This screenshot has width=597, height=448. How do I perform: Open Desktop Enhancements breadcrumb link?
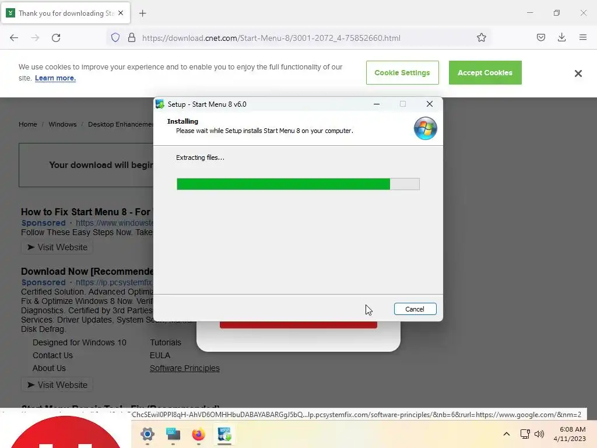(120, 124)
